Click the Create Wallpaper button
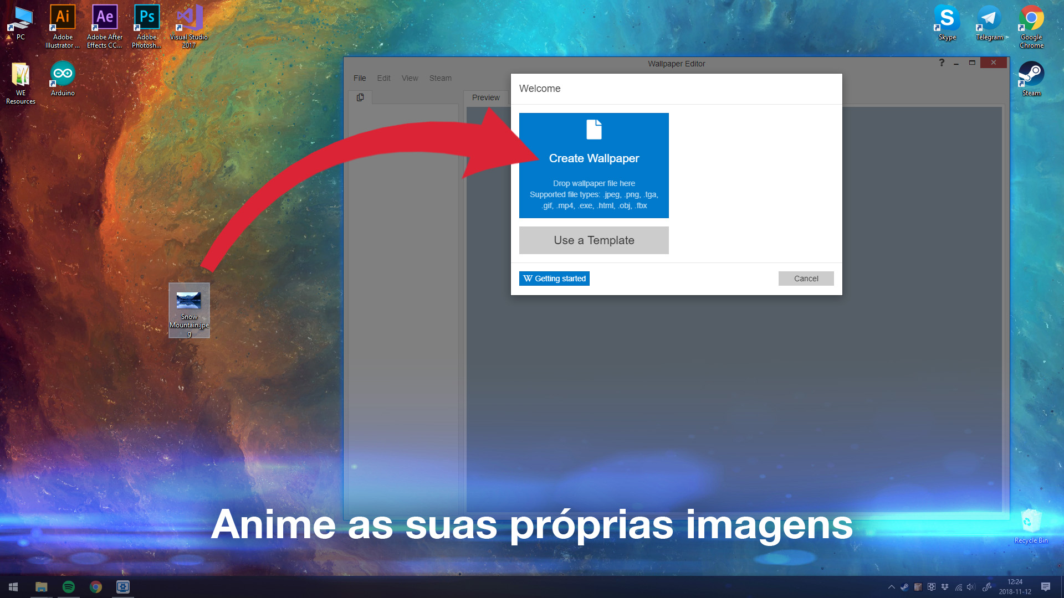The height and width of the screenshot is (598, 1064). click(x=594, y=165)
